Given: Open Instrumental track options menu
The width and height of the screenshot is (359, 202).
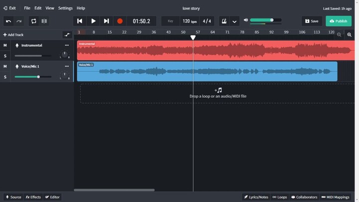Looking at the screenshot, I should 67,45.
